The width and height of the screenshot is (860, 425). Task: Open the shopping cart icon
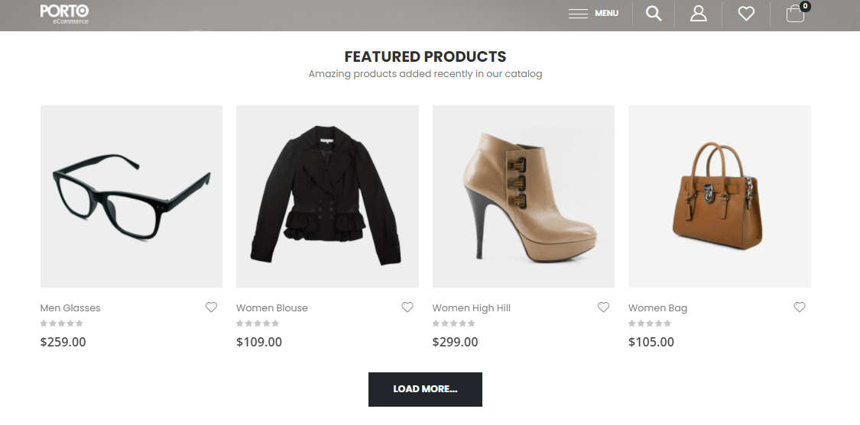pos(796,14)
